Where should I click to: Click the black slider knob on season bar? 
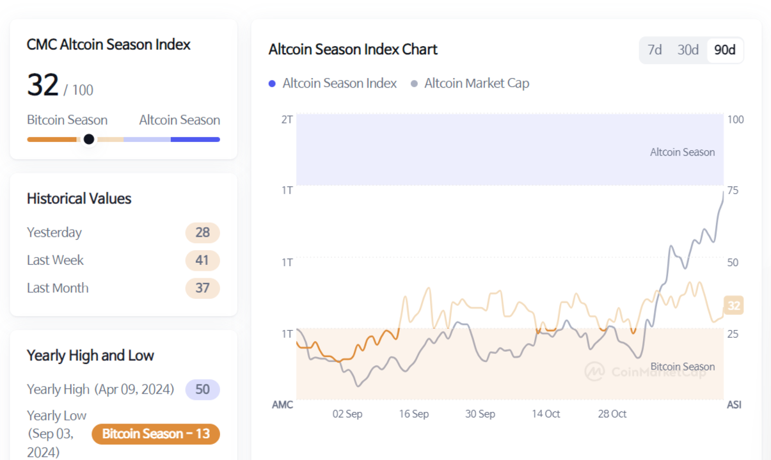(x=89, y=139)
